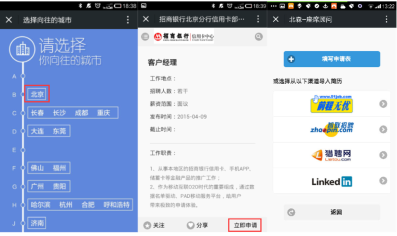
Task: Open chevron arrow on 猎聘网 row
Action: click(x=383, y=155)
